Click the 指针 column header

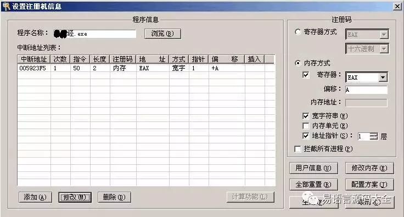[x=199, y=59]
